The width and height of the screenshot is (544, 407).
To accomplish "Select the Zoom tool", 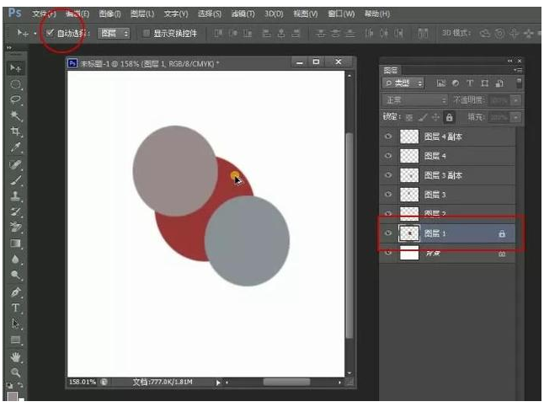I will point(16,372).
